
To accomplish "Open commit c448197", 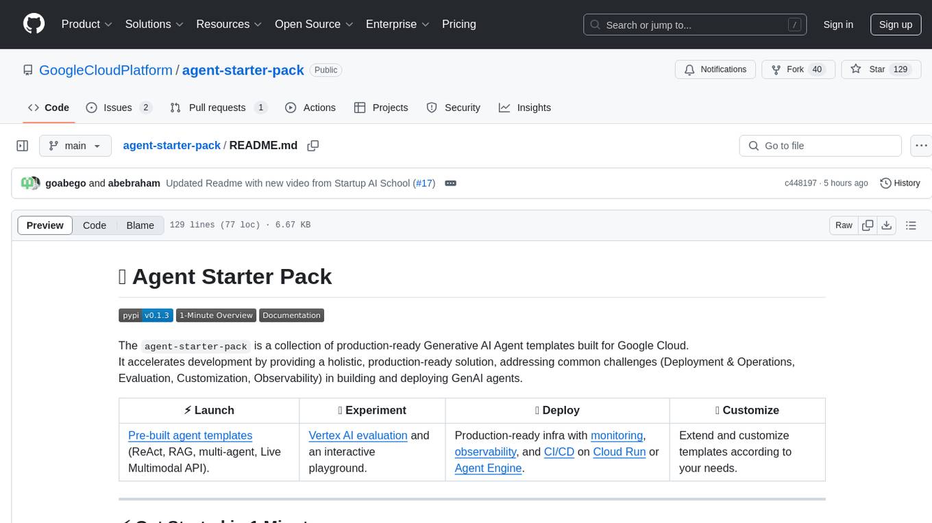I will pos(800,183).
